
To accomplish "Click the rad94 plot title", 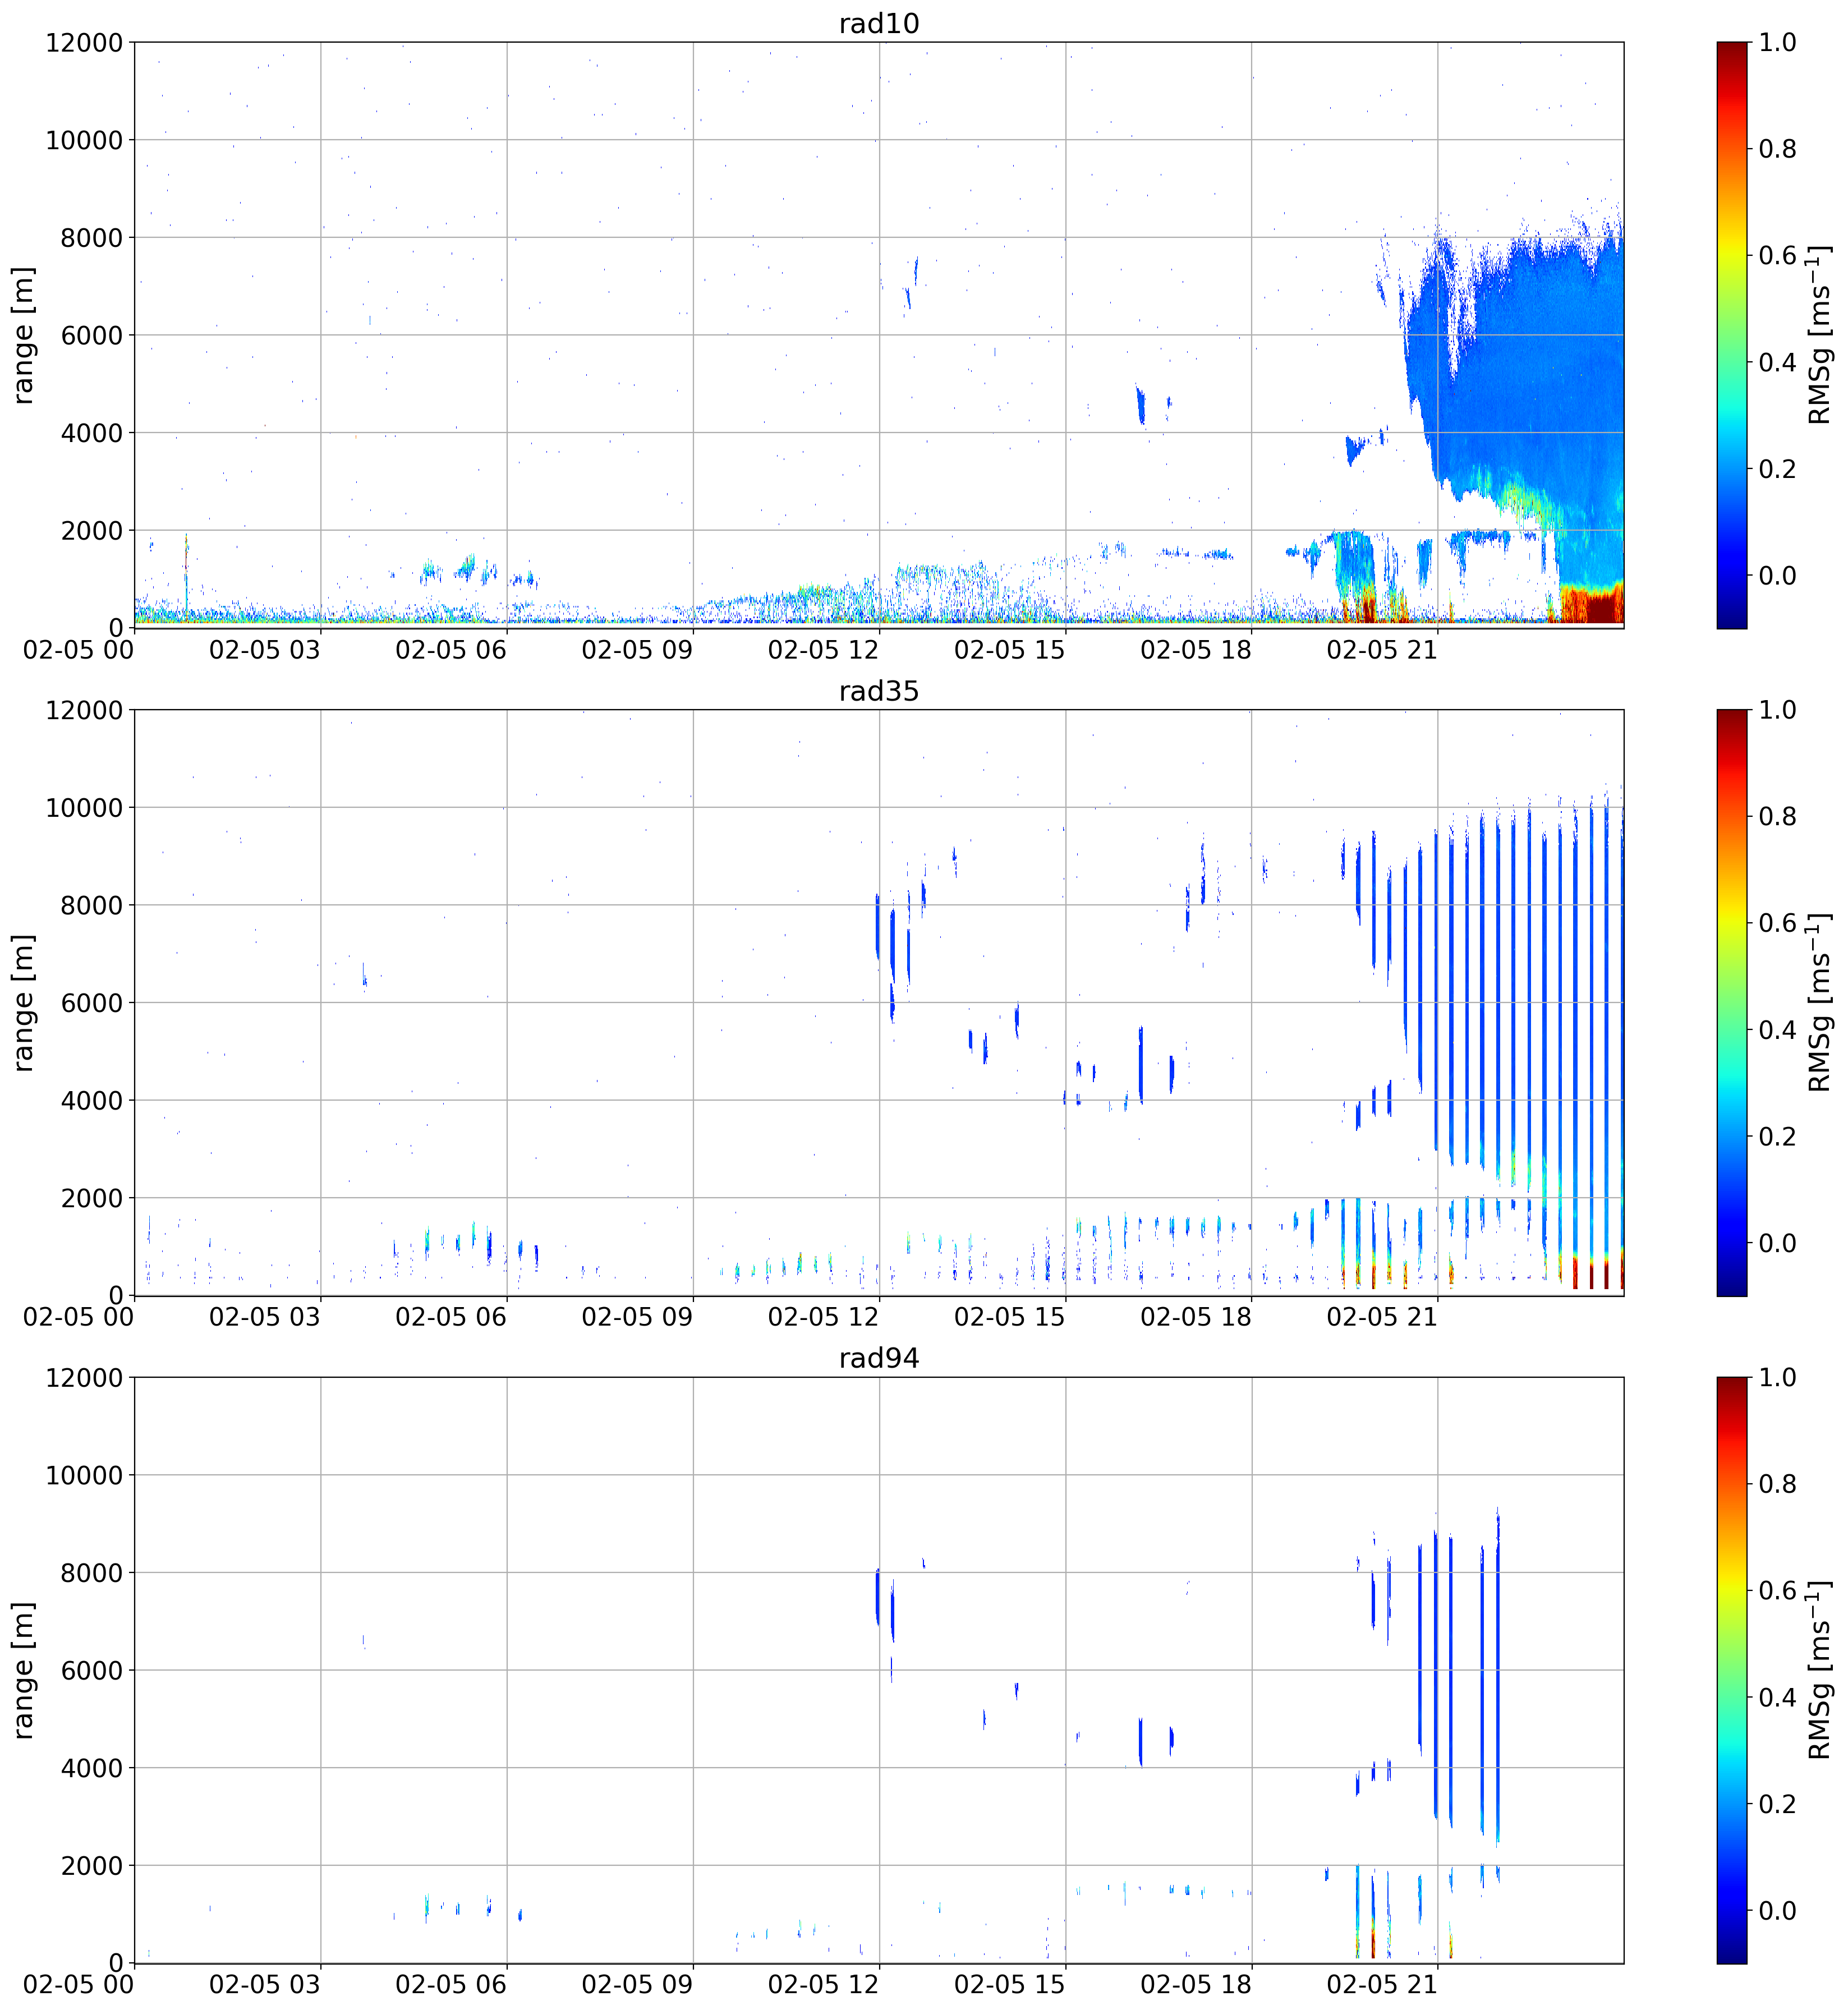I will coord(879,1358).
